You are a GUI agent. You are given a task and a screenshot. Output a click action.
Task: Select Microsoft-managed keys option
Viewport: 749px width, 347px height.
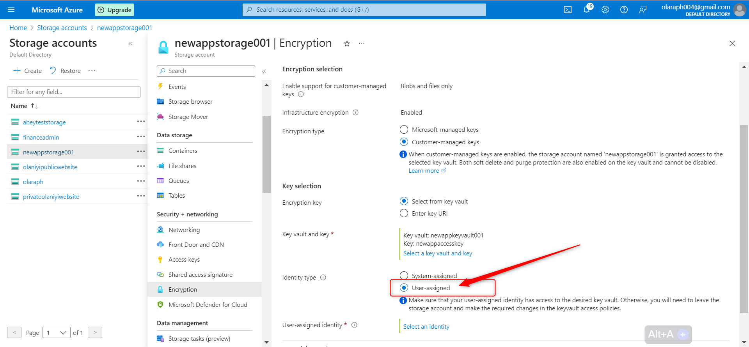point(404,129)
